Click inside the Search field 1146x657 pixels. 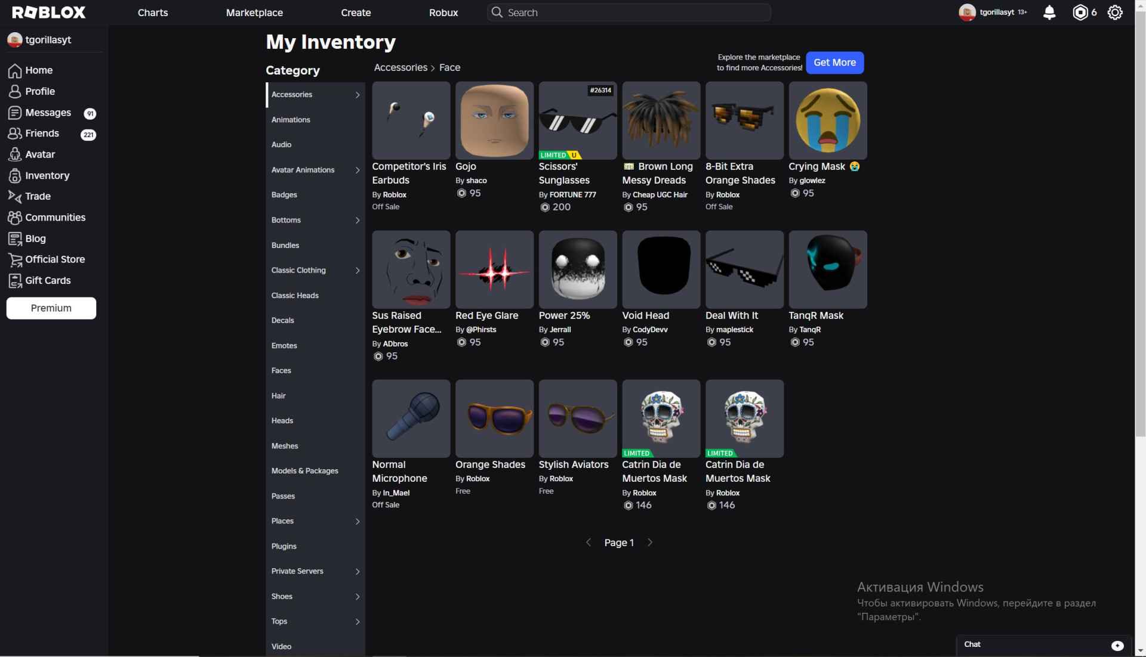tap(633, 13)
